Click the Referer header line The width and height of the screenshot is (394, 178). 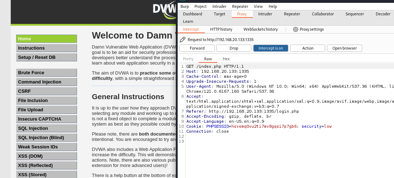pyautogui.click(x=242, y=111)
